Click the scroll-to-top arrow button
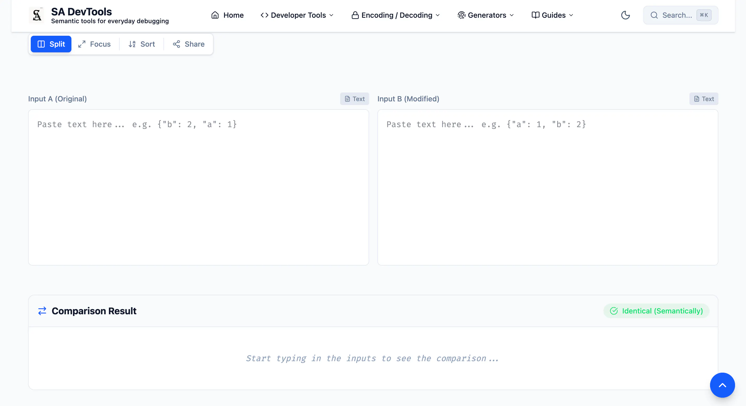This screenshot has width=746, height=406. 722,385
